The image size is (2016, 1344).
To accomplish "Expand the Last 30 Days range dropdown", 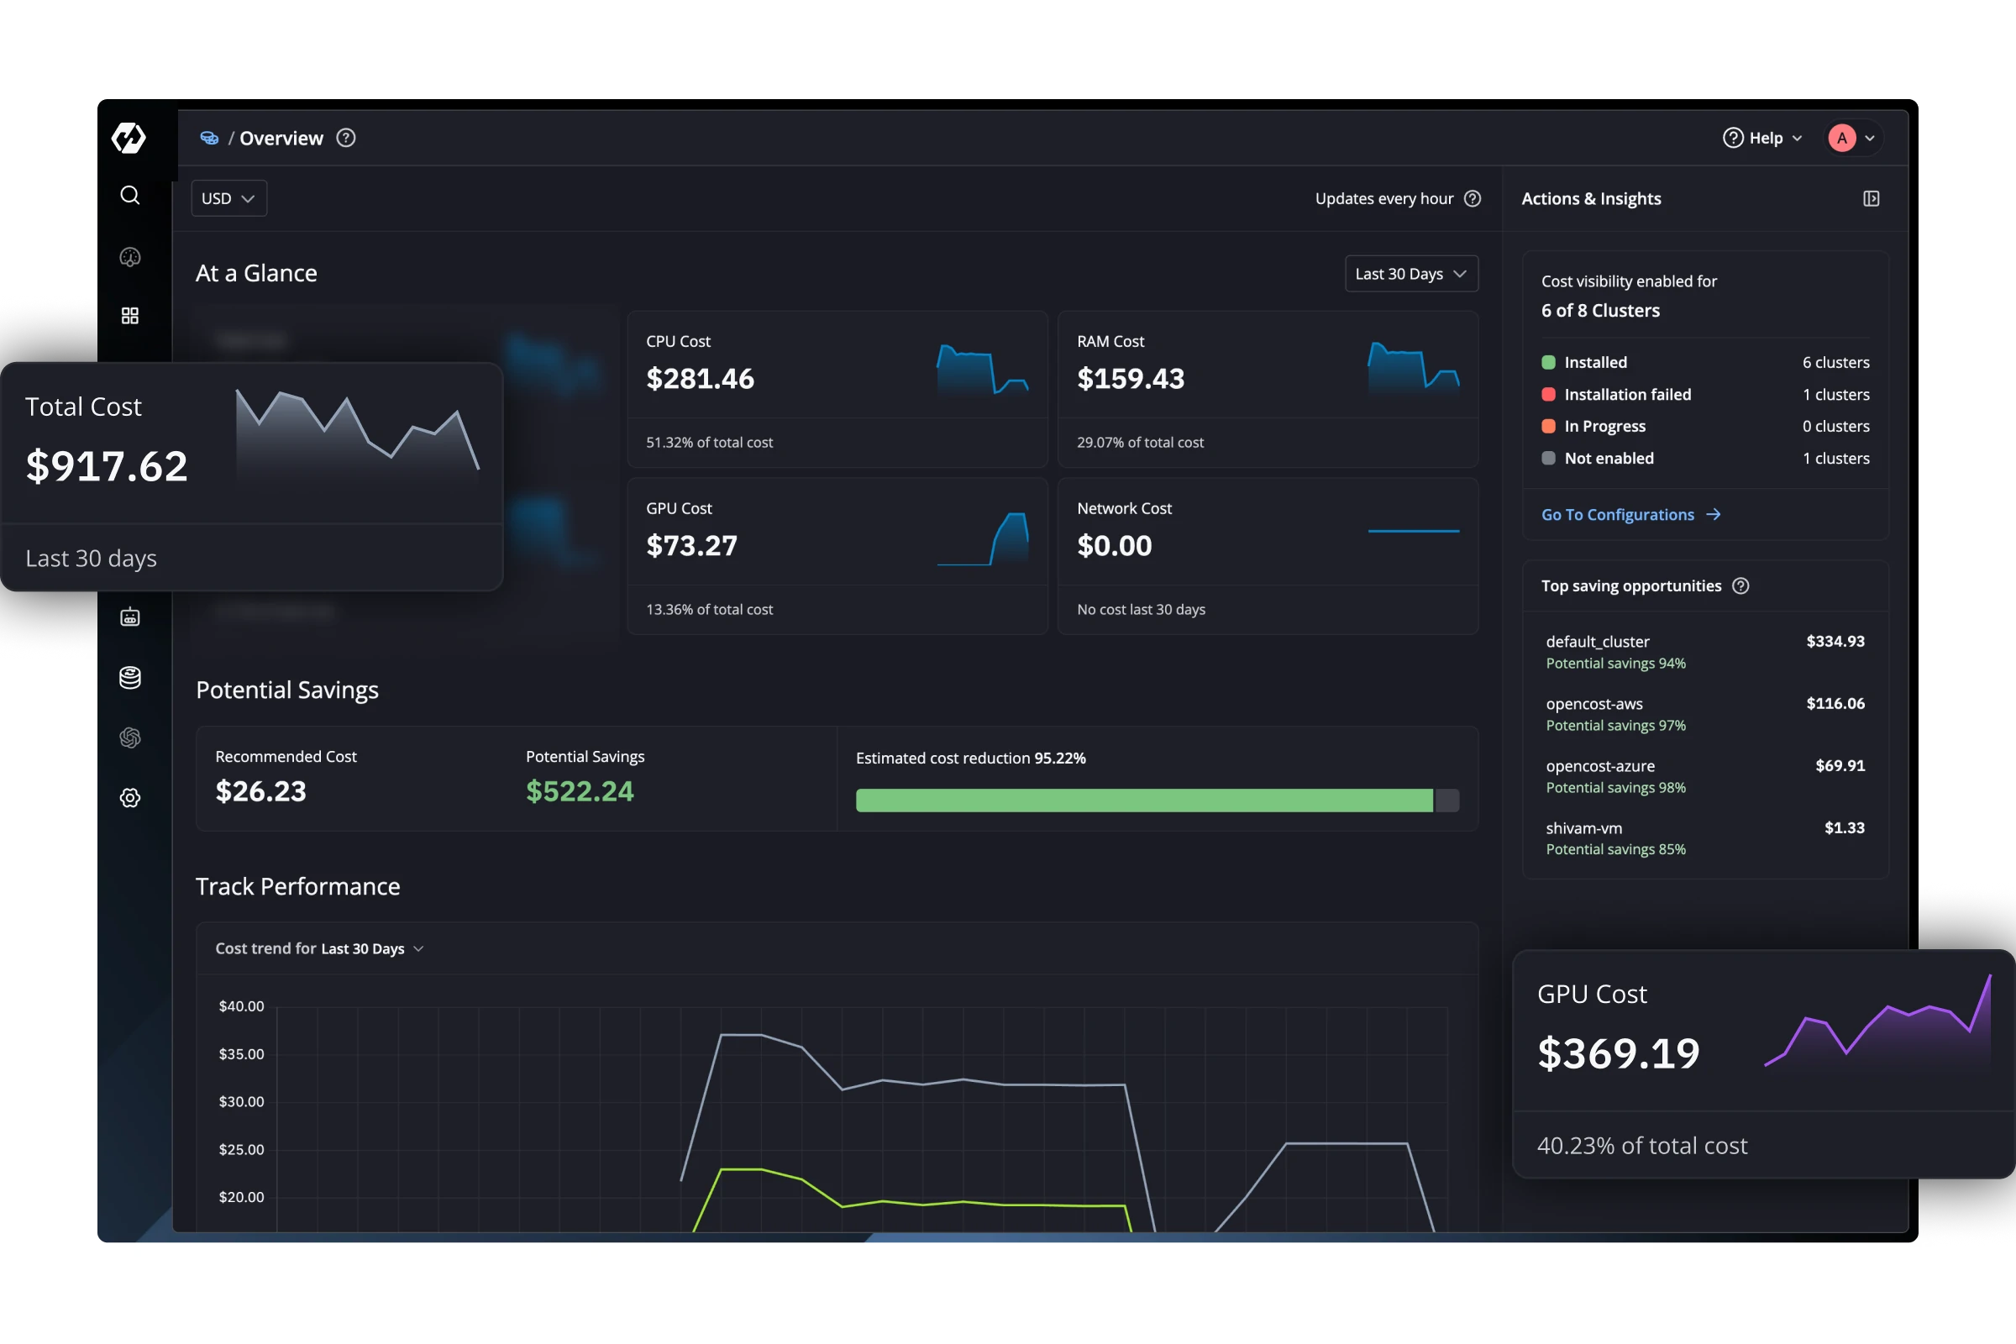I will click(1411, 275).
